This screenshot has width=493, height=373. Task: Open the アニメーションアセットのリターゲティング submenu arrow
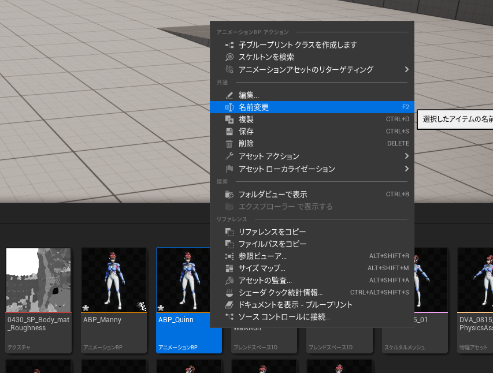pyautogui.click(x=407, y=69)
